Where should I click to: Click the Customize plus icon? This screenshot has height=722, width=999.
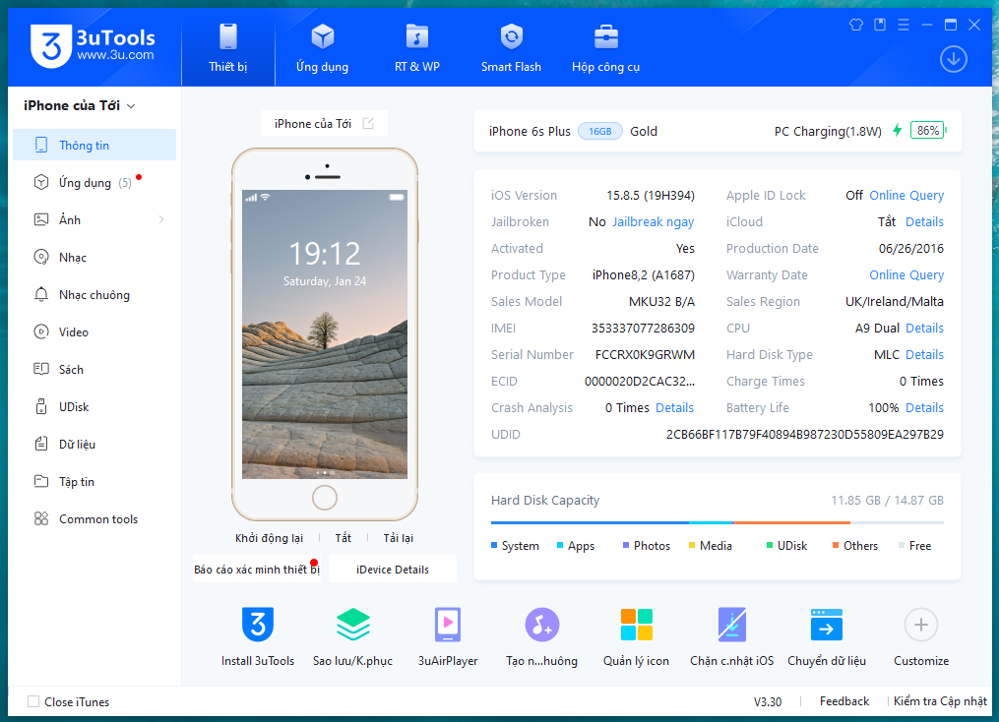pos(920,626)
